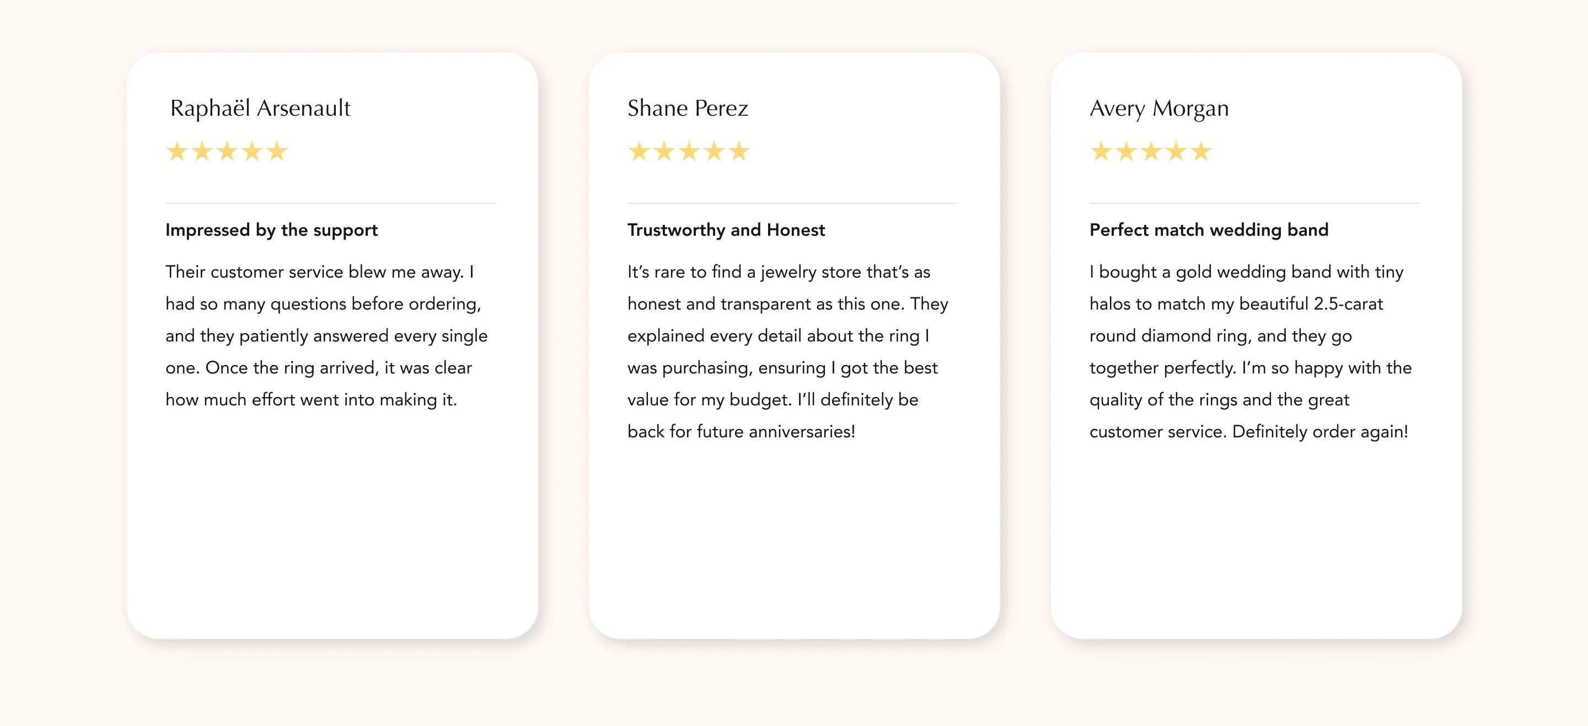This screenshot has width=1588, height=726.
Task: Click the review text about the gold wedding band
Action: tap(1249, 351)
